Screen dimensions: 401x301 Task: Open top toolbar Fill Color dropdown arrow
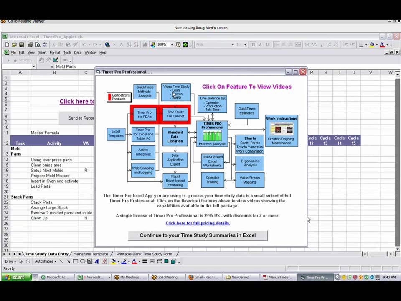click(377, 45)
